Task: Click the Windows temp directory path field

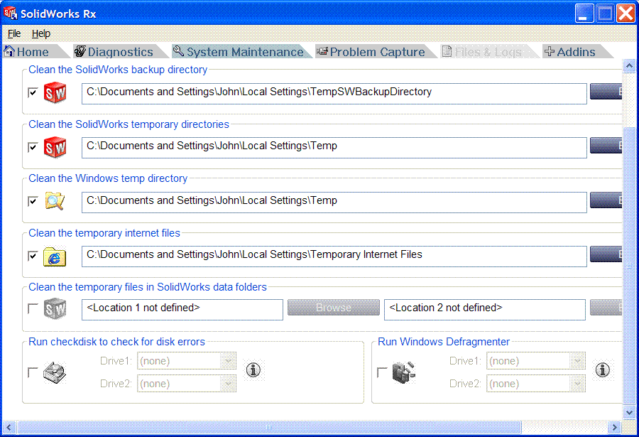Action: pyautogui.click(x=334, y=202)
